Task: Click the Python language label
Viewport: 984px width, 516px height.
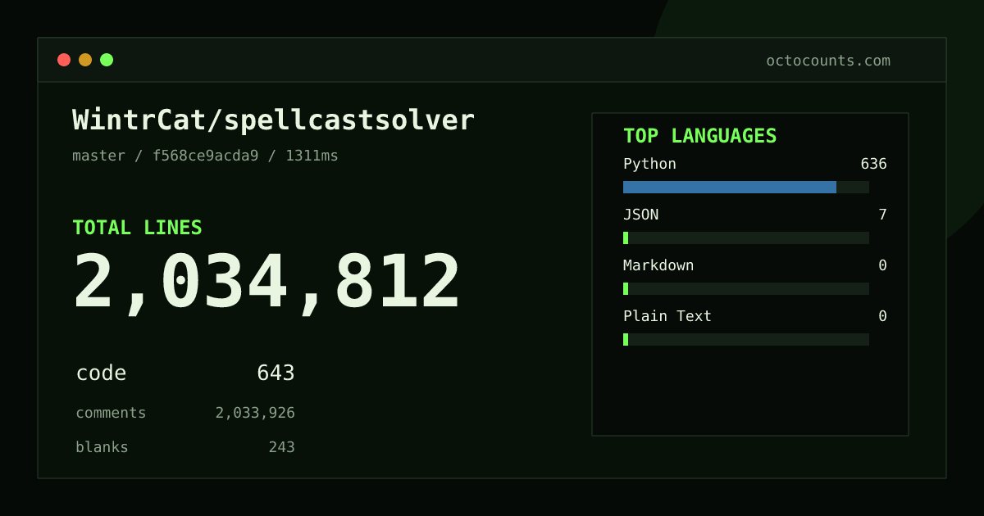Action: pos(649,164)
